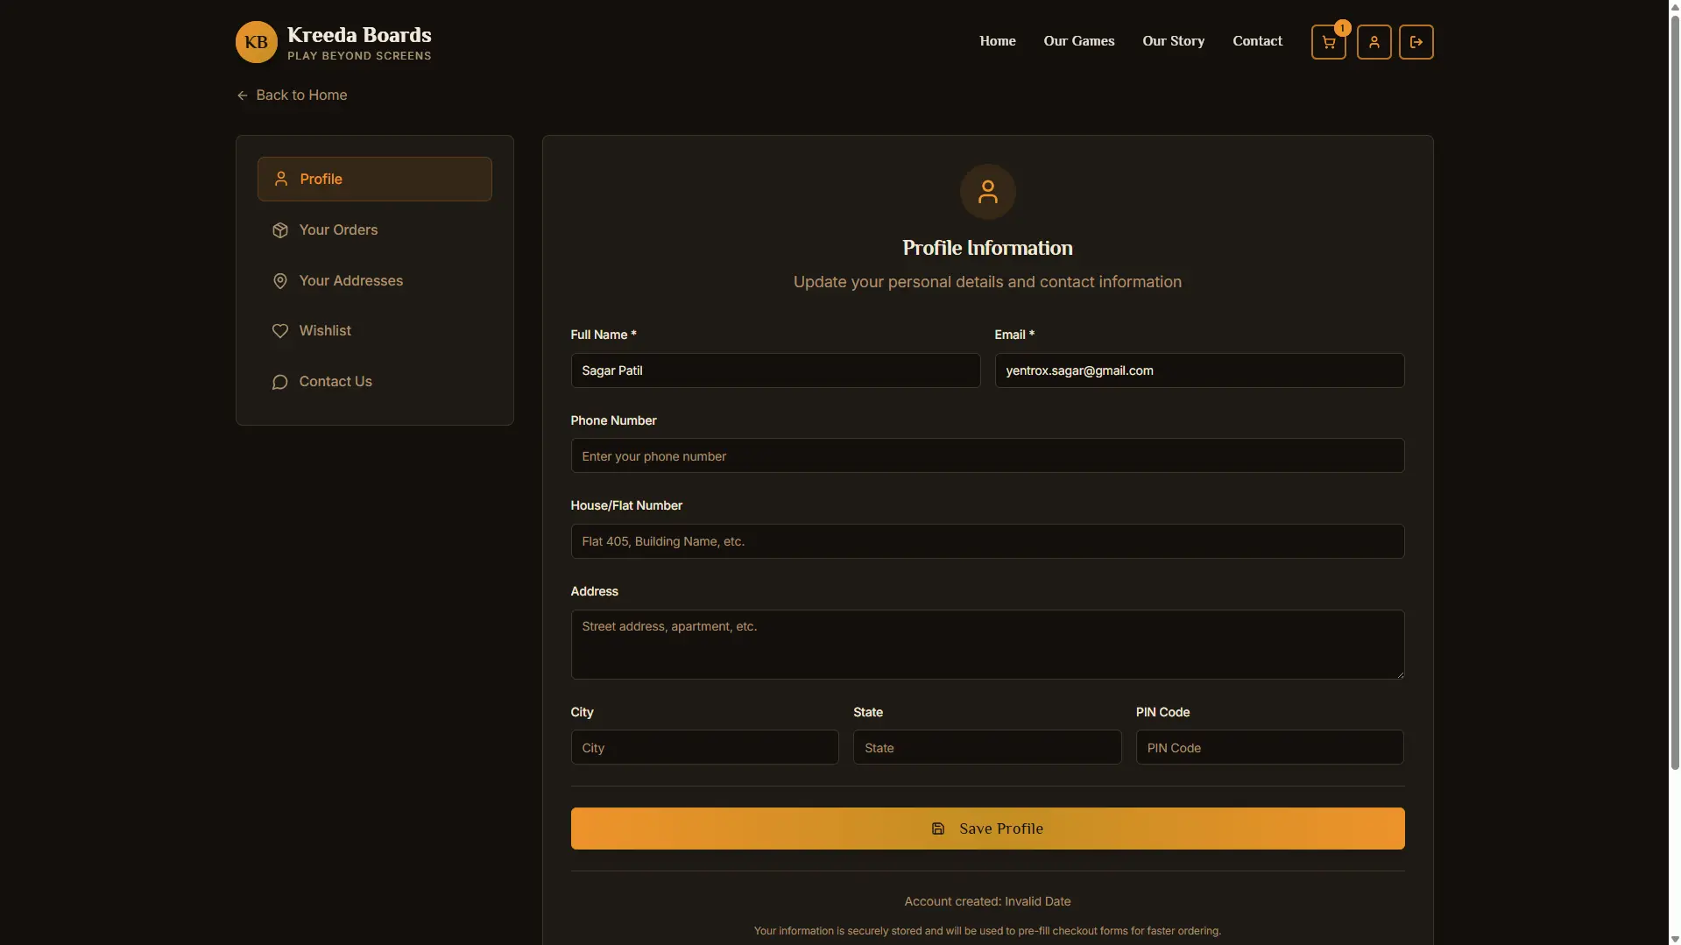The height and width of the screenshot is (945, 1681).
Task: Open the Contact page from navigation
Action: click(x=1256, y=40)
